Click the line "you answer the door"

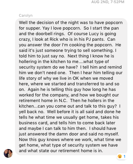(x=70, y=45)
